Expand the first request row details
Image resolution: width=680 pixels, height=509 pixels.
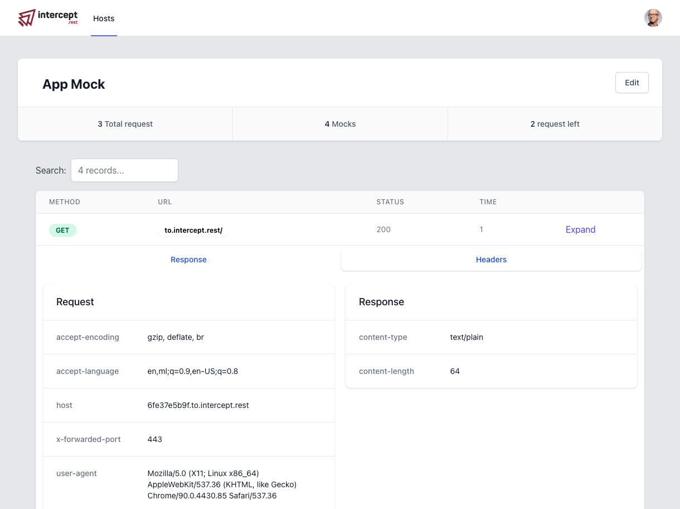(580, 229)
